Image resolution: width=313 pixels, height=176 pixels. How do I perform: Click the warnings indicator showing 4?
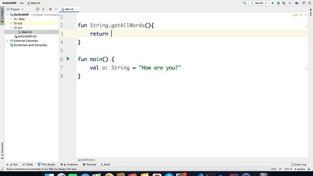[x=295, y=15]
